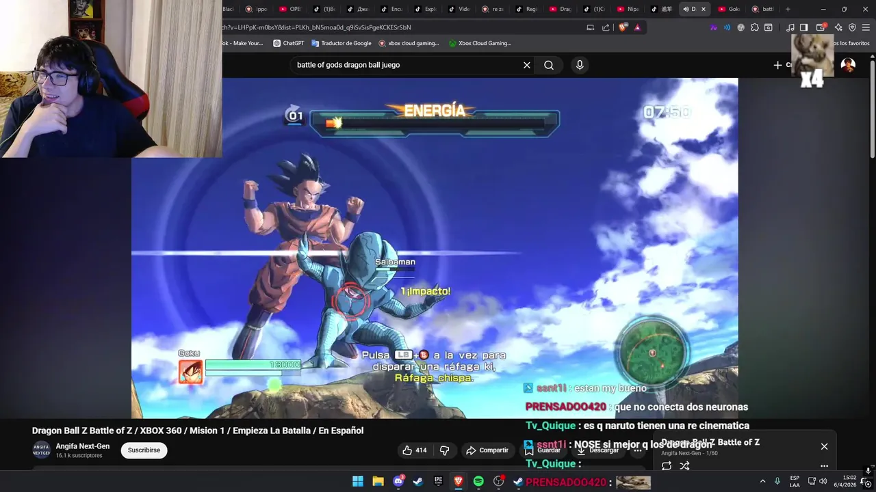Open the Windows Start button
This screenshot has width=876, height=492.
(x=358, y=482)
